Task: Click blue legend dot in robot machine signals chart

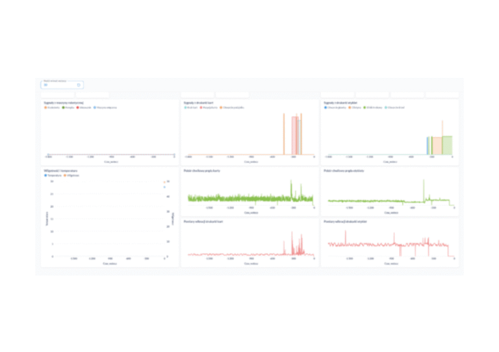Action: 95,107
